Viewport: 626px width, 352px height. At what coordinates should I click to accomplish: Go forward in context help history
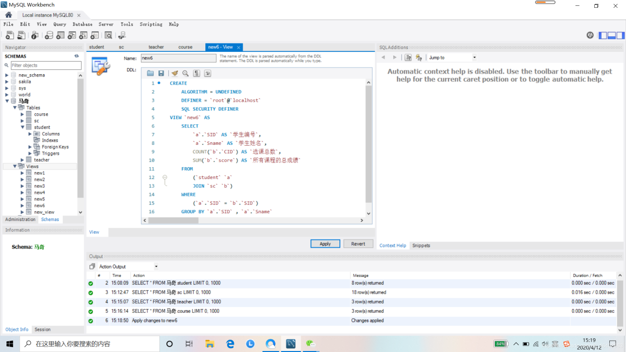395,58
